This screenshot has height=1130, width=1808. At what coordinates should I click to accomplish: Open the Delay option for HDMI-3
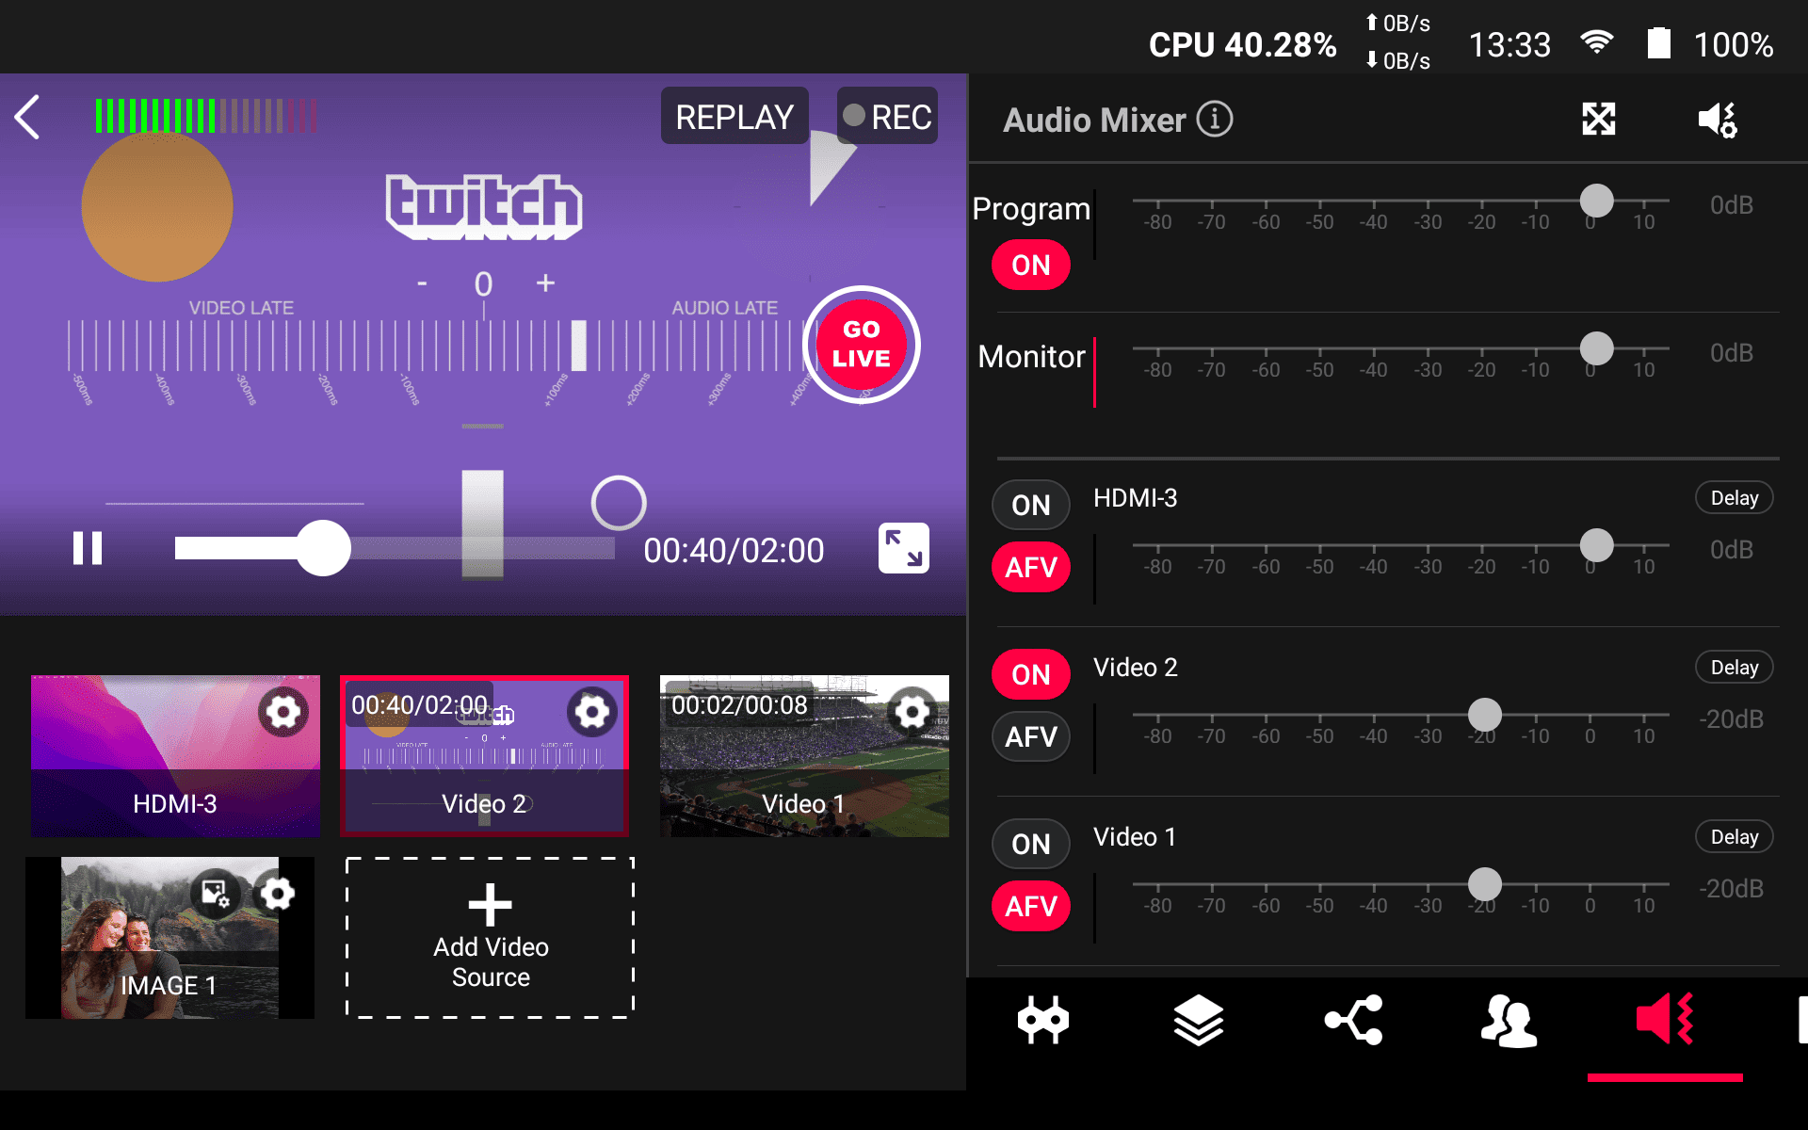pos(1734,498)
